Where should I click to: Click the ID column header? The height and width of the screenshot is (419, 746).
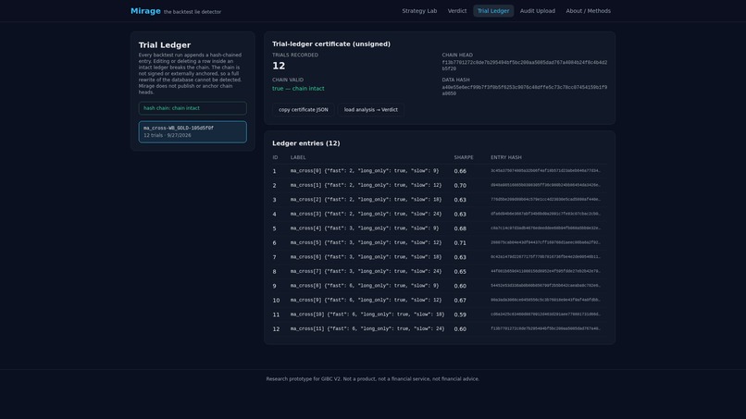click(275, 157)
